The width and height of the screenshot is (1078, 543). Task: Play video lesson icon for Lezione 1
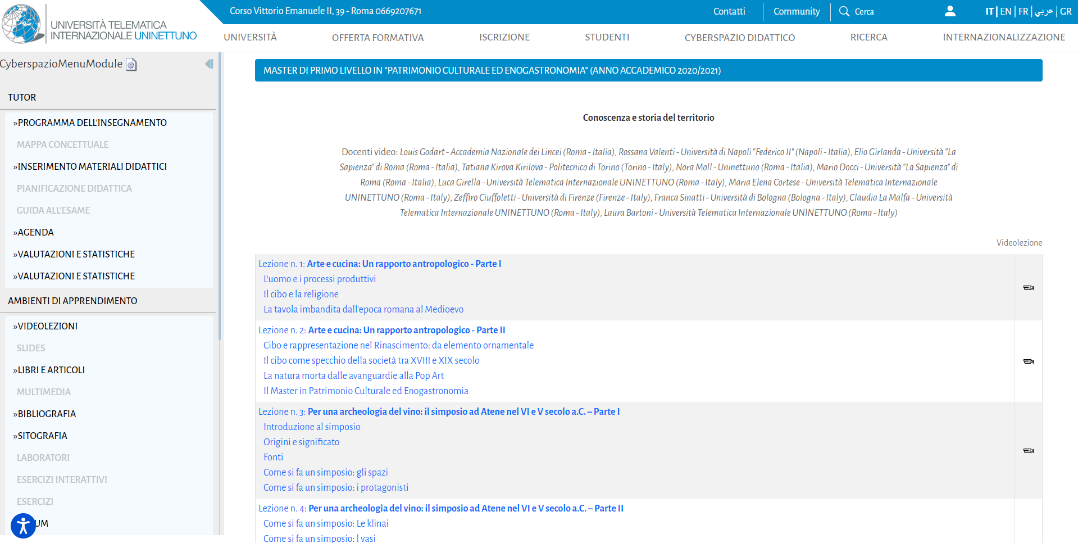click(x=1028, y=288)
